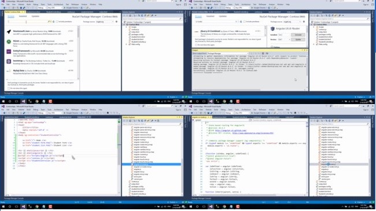Click Uninstall for Angular.UI.UI-Router package
The width and height of the screenshot is (376, 211).
click(298, 35)
